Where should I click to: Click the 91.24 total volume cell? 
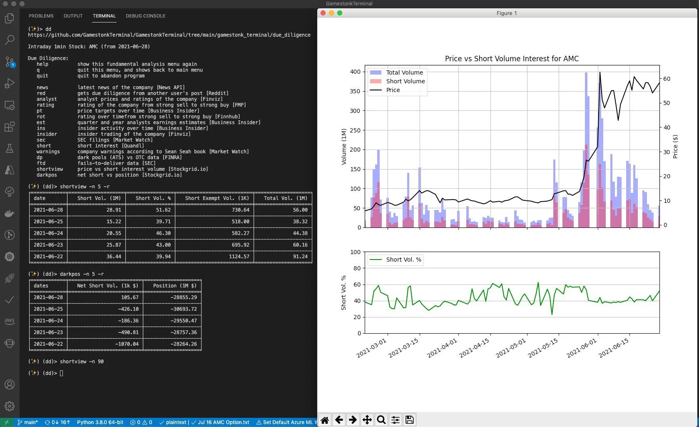pos(300,257)
